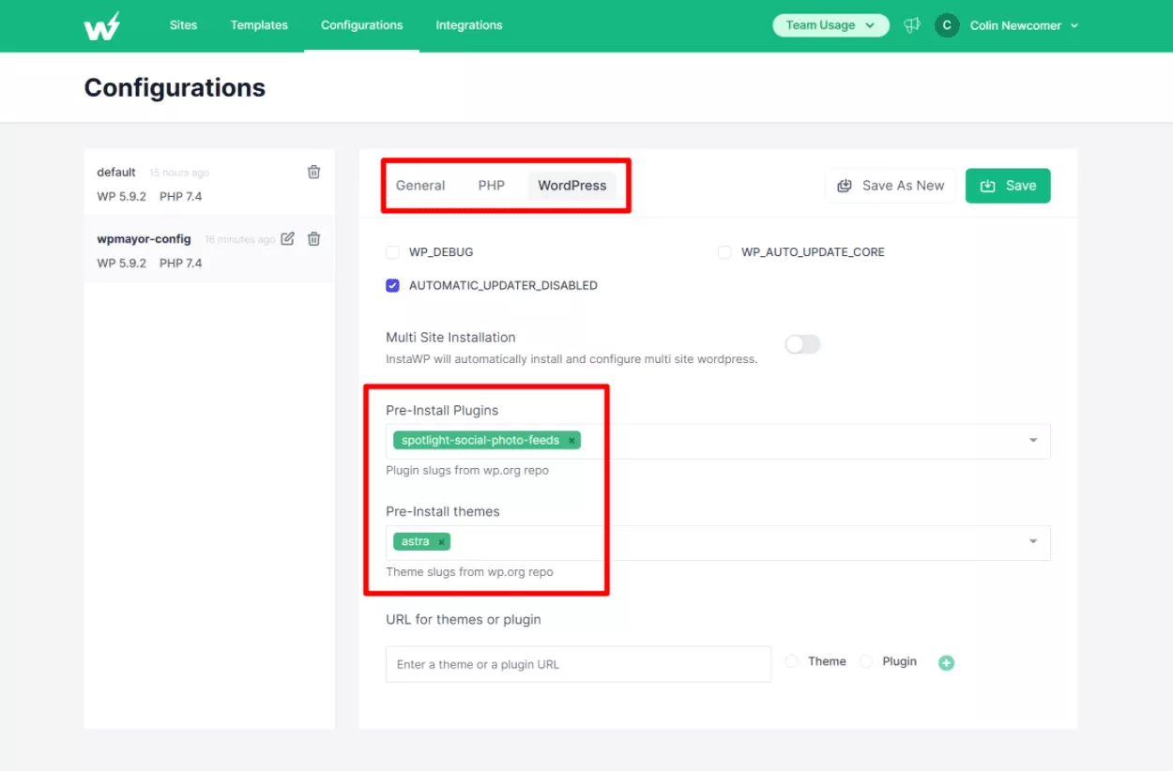Click the Pre-Install Plugins field area
The height and width of the screenshot is (771, 1173).
coord(718,441)
